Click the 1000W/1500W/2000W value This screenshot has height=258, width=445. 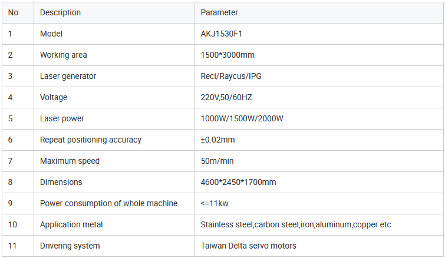(x=242, y=118)
